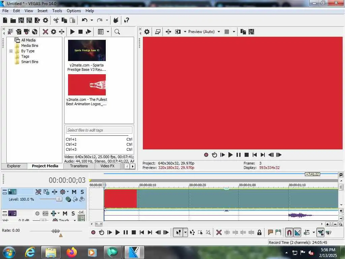Click Stop in the preview transport controls

[246, 155]
